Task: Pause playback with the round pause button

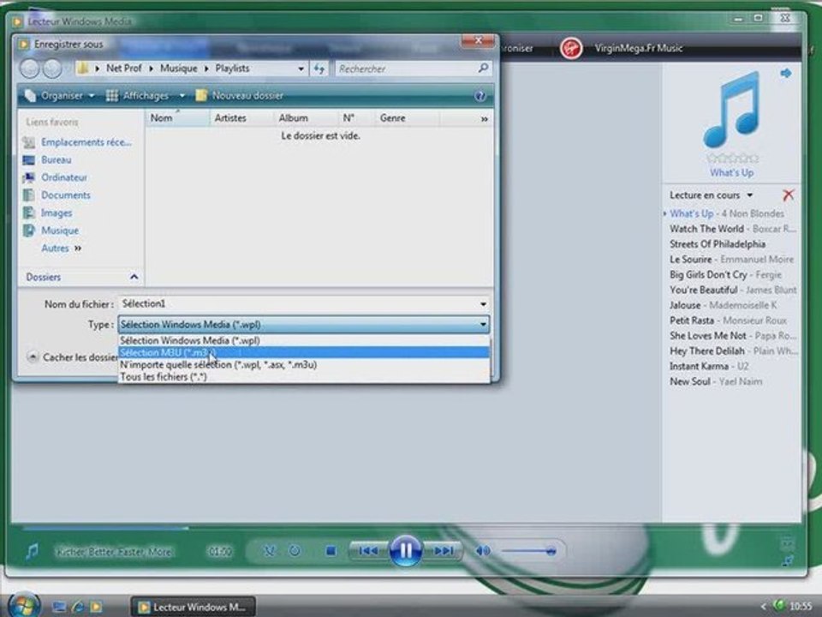Action: pyautogui.click(x=405, y=550)
